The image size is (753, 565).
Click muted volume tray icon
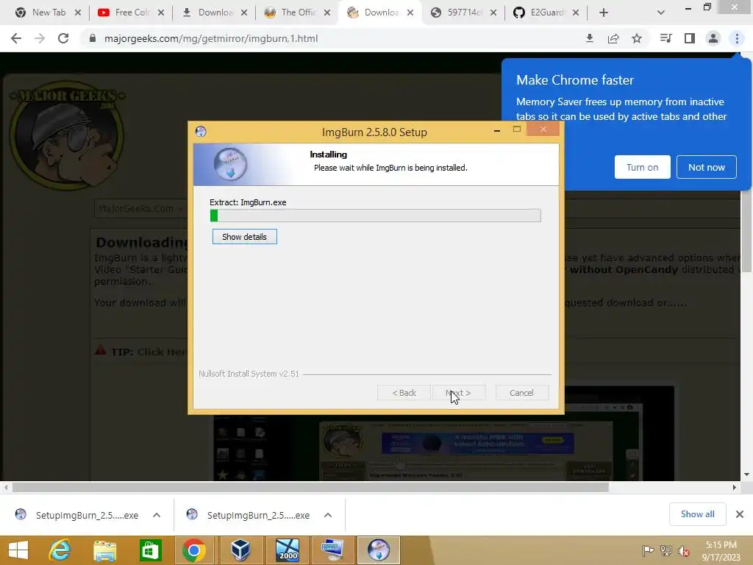[x=683, y=550]
